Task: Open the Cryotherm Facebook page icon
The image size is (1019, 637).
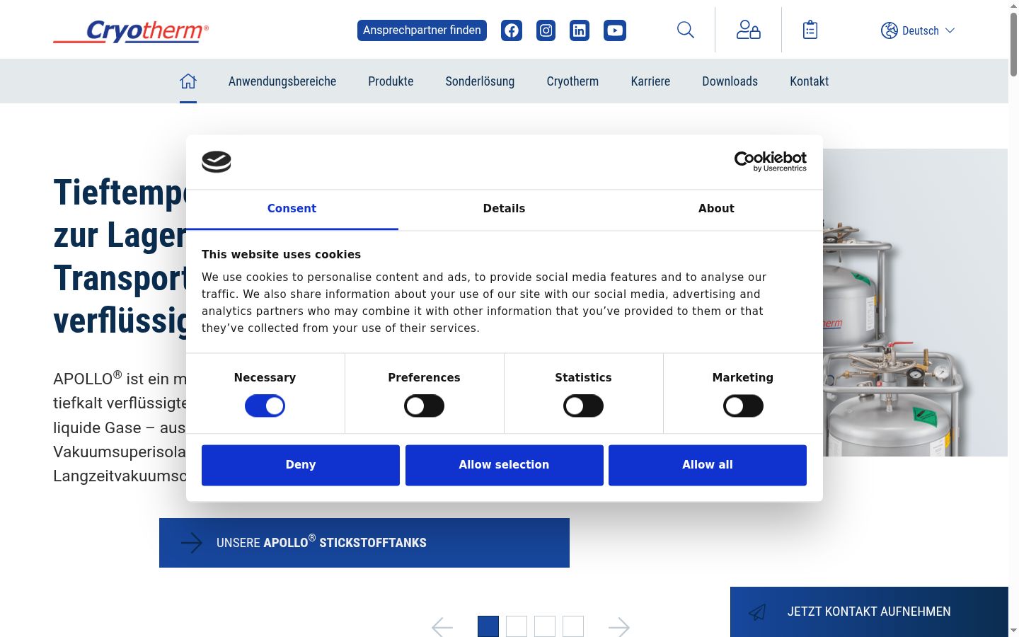Action: click(512, 30)
